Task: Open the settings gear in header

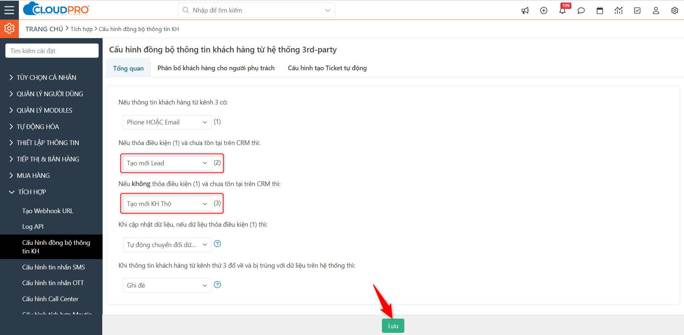Action: point(675,10)
